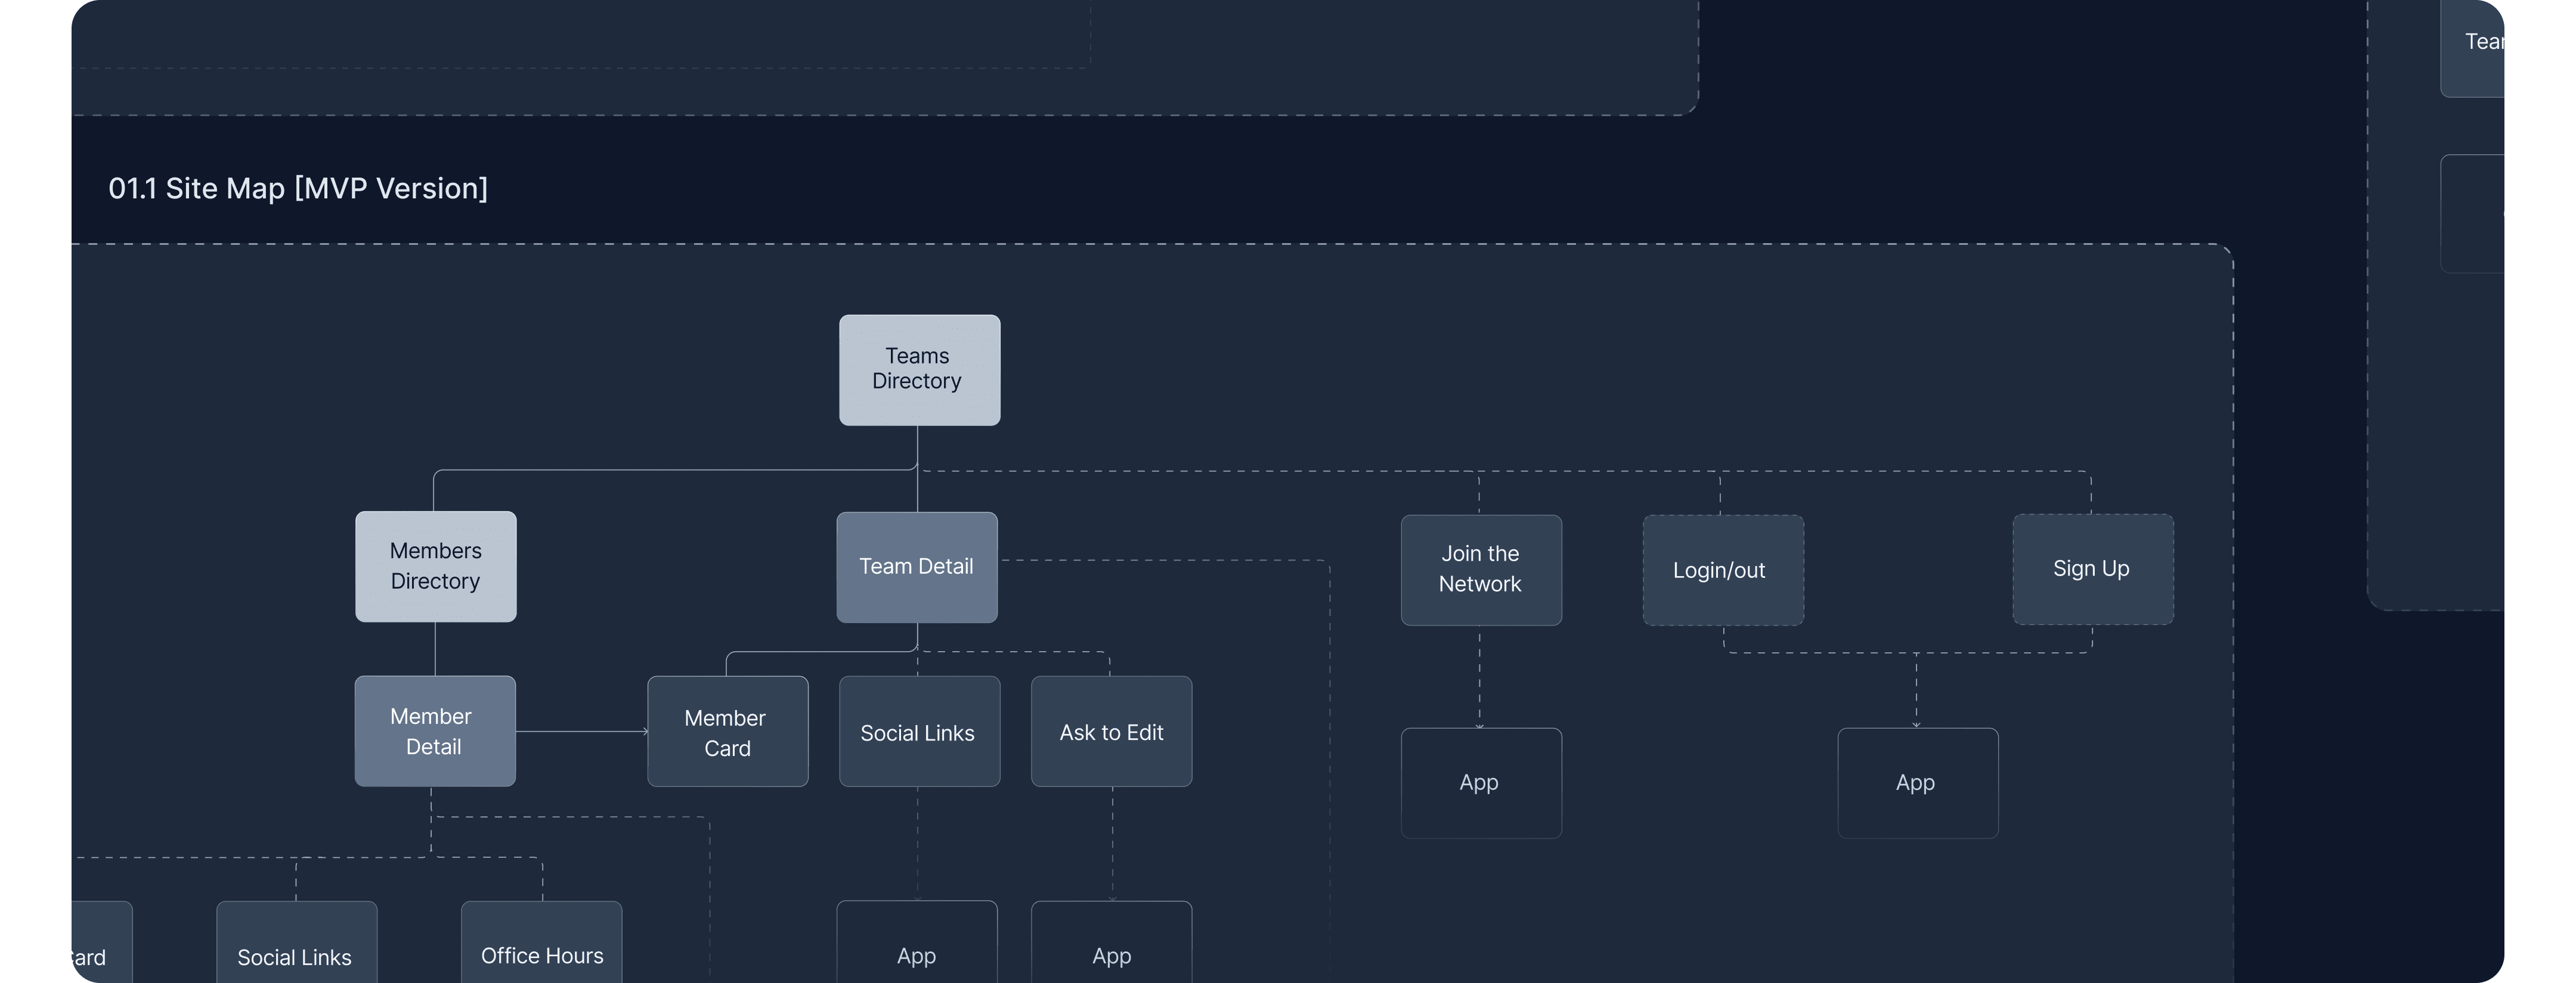Select the App node under Social Links
Screen dimensions: 2576x983
click(916, 944)
